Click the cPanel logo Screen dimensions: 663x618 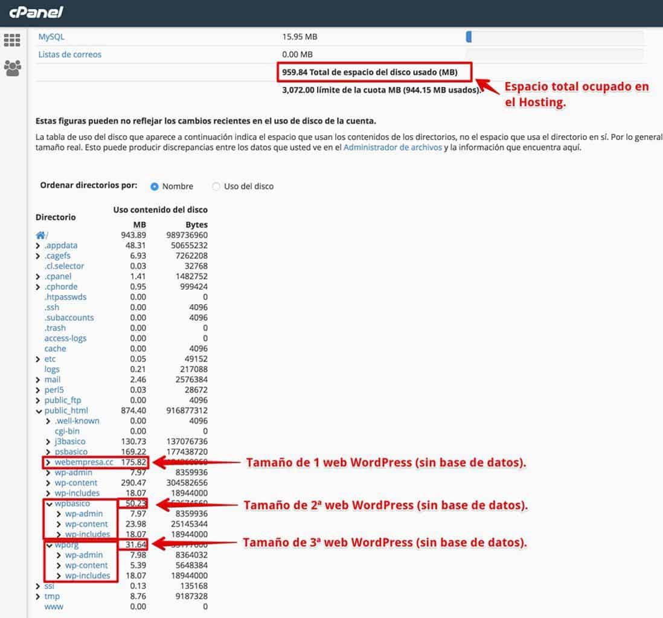point(36,12)
